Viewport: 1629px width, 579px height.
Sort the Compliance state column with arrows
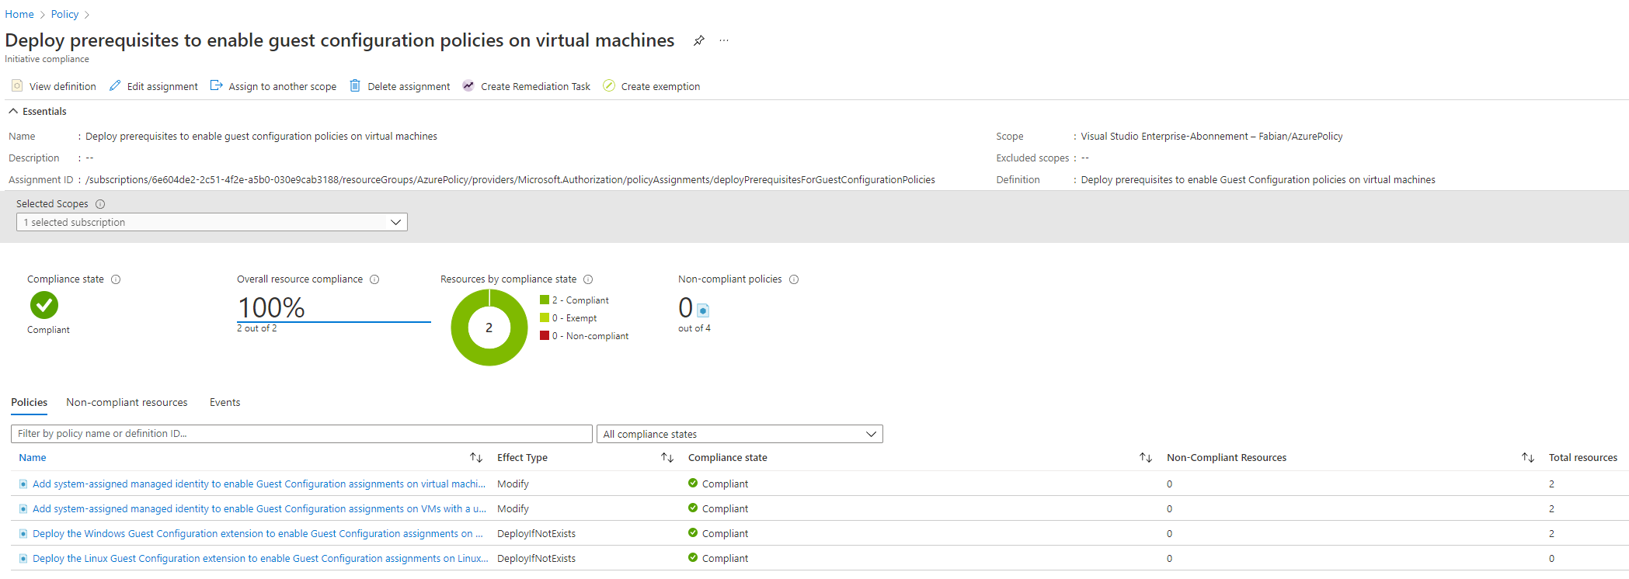[1146, 458]
